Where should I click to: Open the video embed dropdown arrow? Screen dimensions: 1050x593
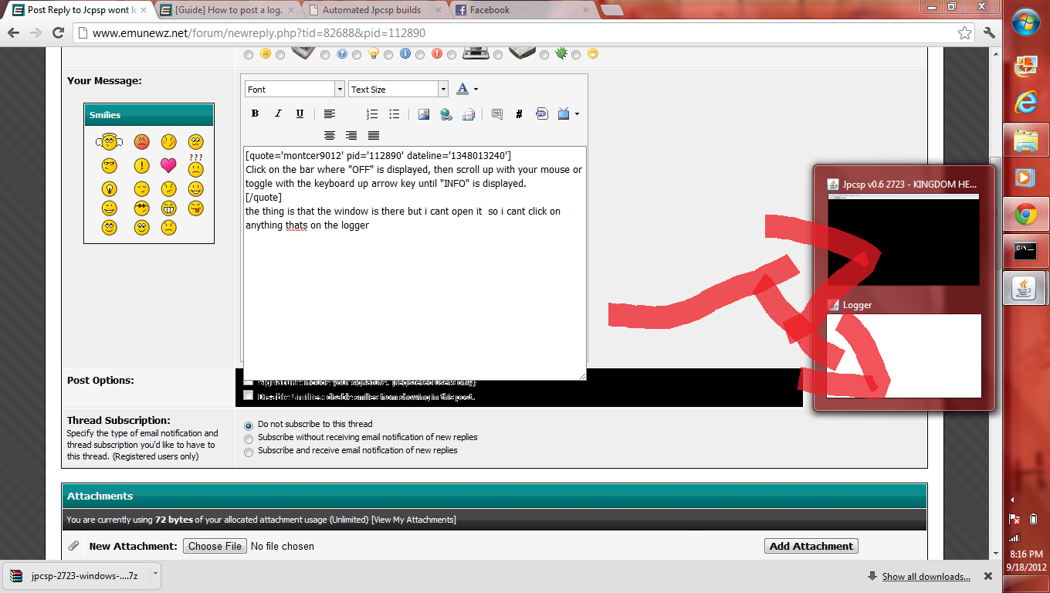pos(577,114)
